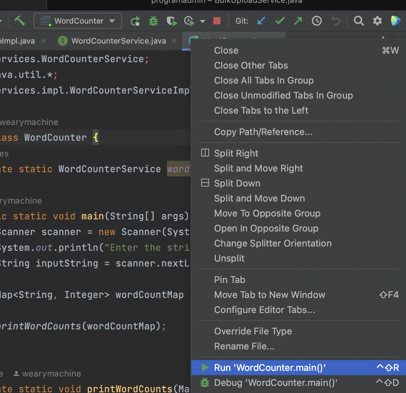The height and width of the screenshot is (393, 406).
Task: Click the inputString variable in code
Action: tap(67, 263)
